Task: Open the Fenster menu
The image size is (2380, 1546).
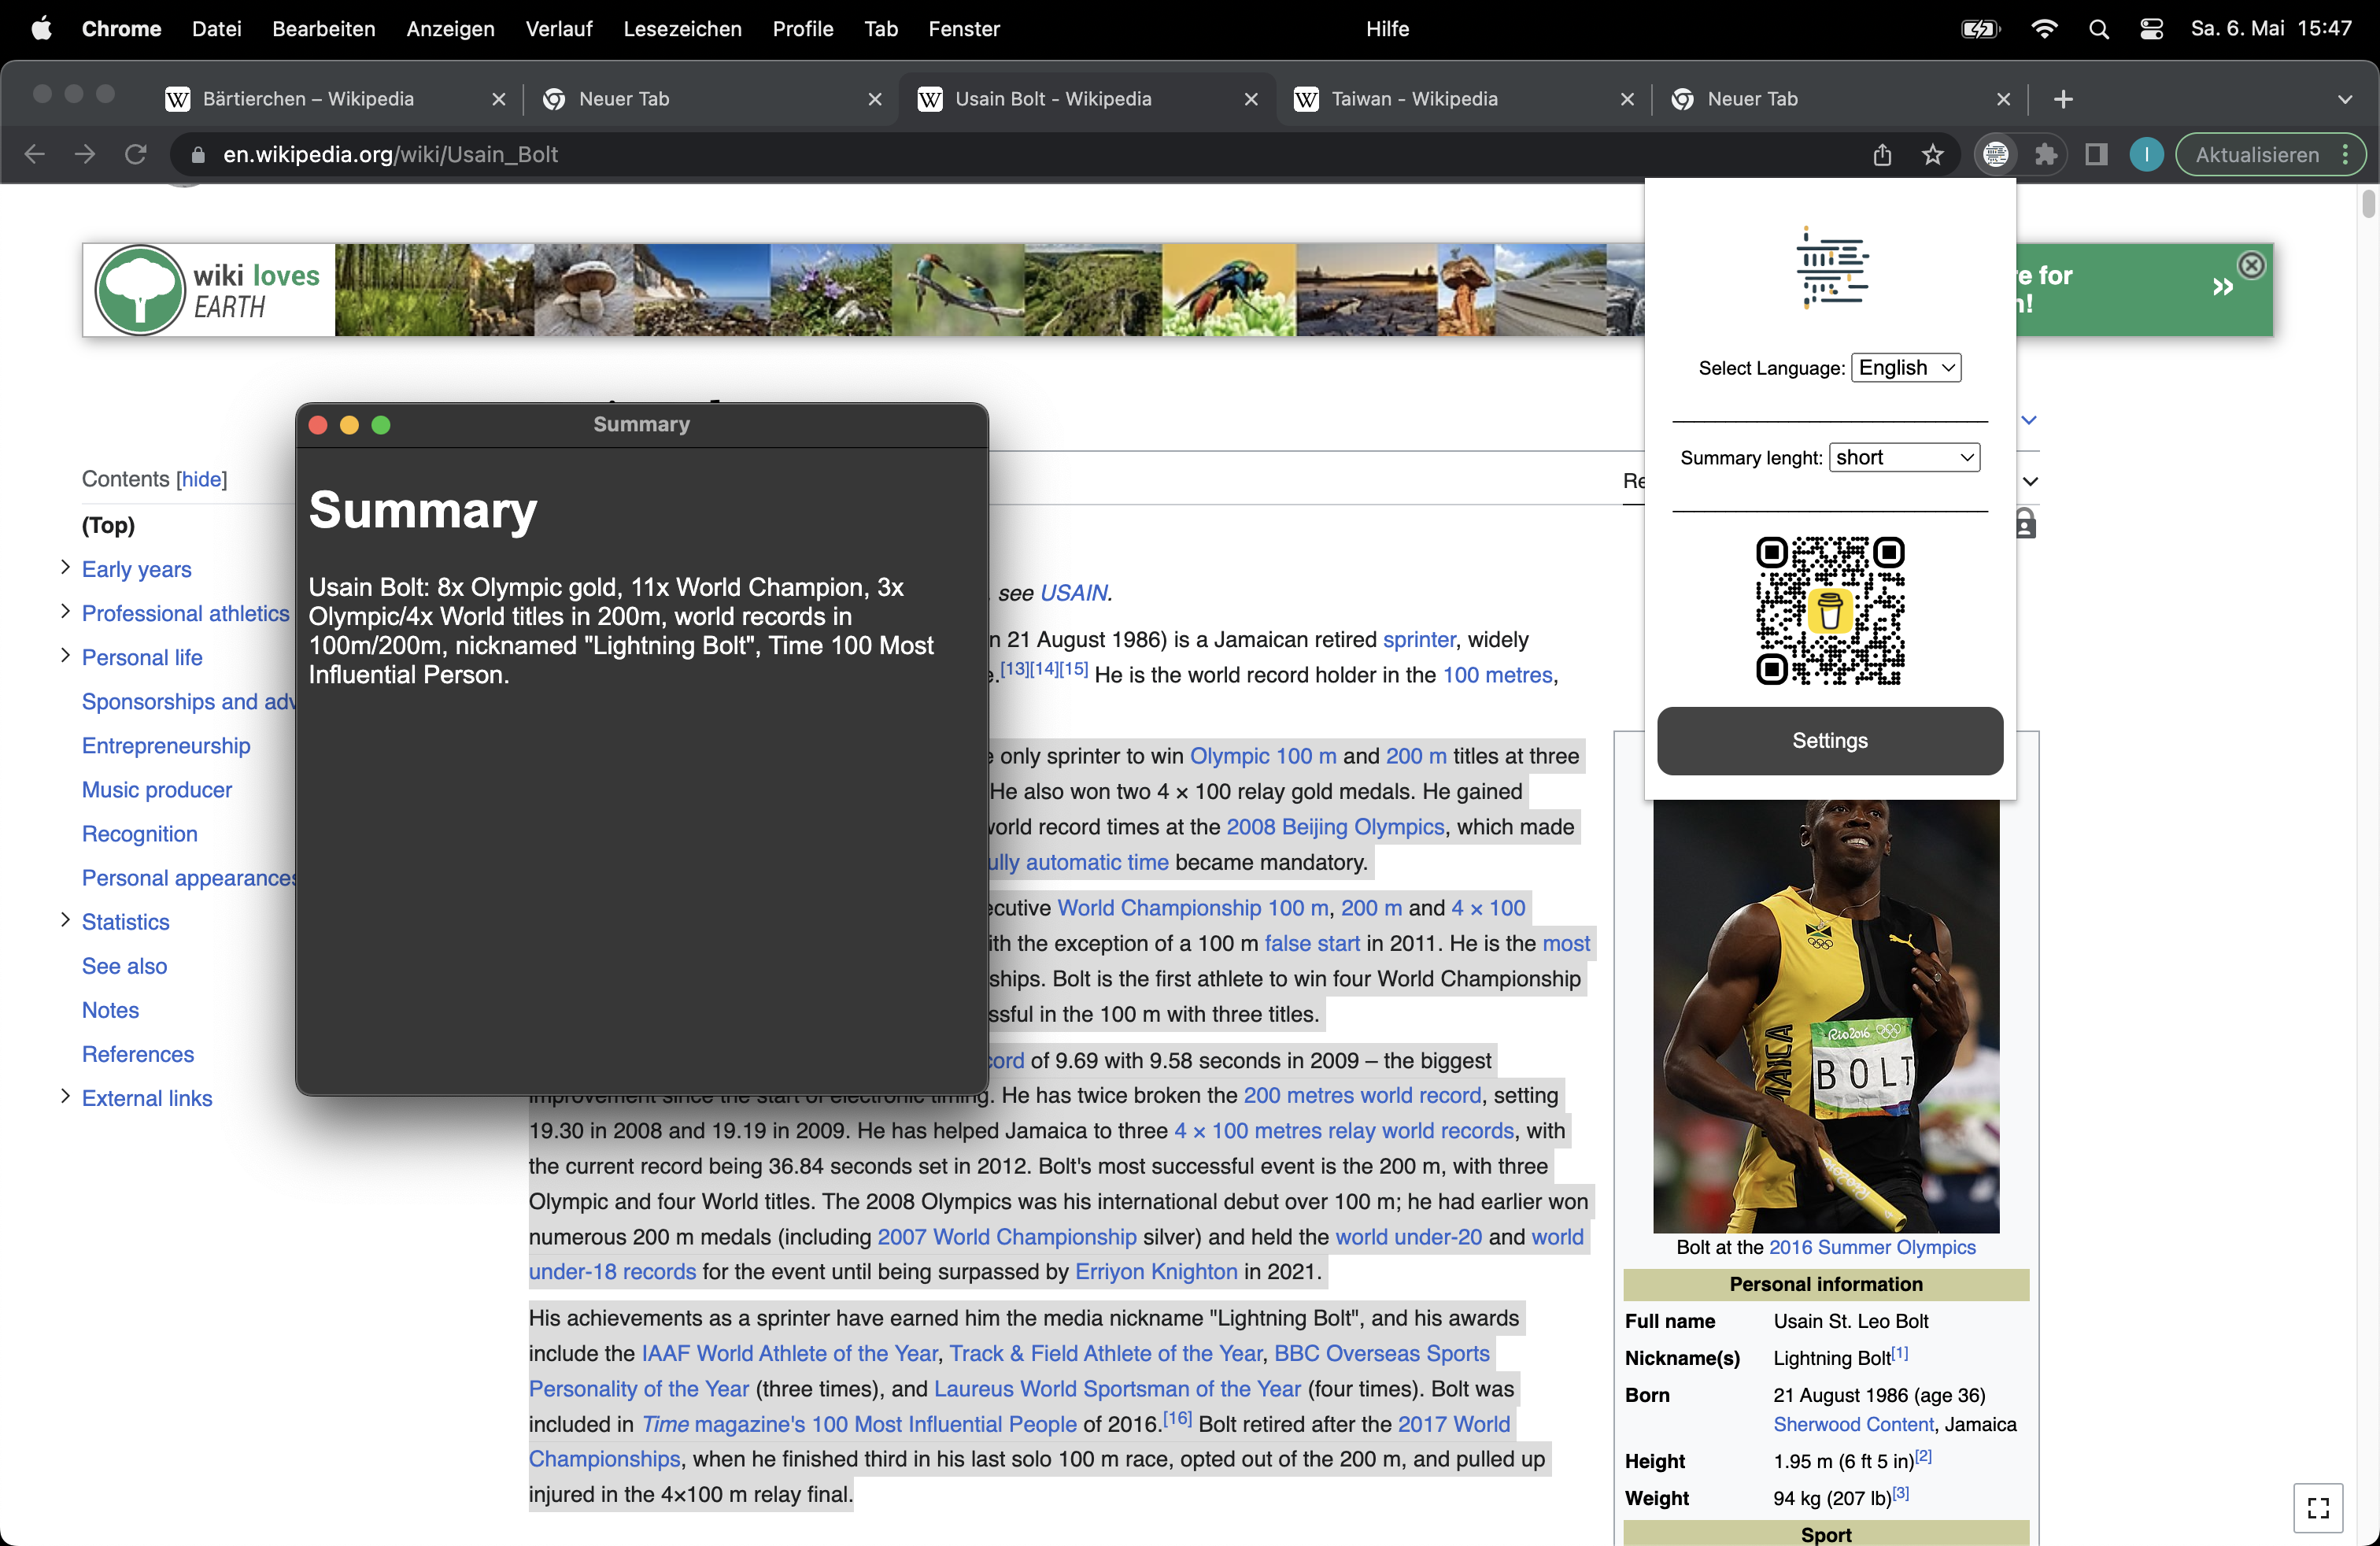Action: point(963,29)
